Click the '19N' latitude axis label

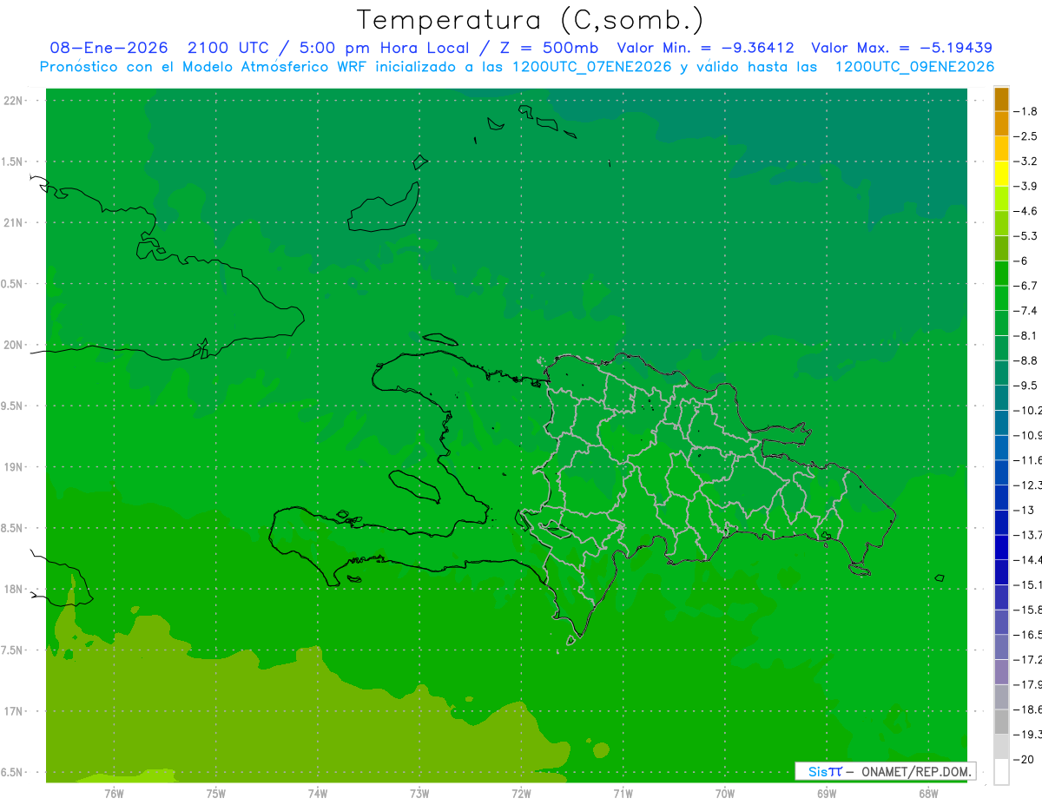click(x=13, y=467)
